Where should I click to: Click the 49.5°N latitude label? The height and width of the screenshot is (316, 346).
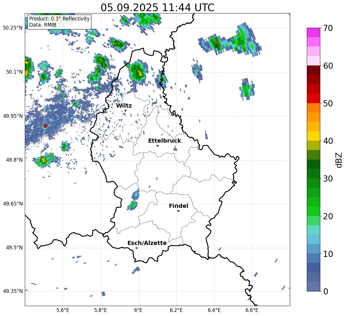point(14,248)
